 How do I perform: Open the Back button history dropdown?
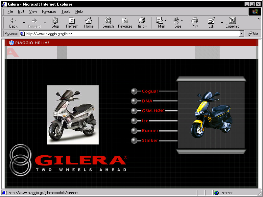point(24,23)
